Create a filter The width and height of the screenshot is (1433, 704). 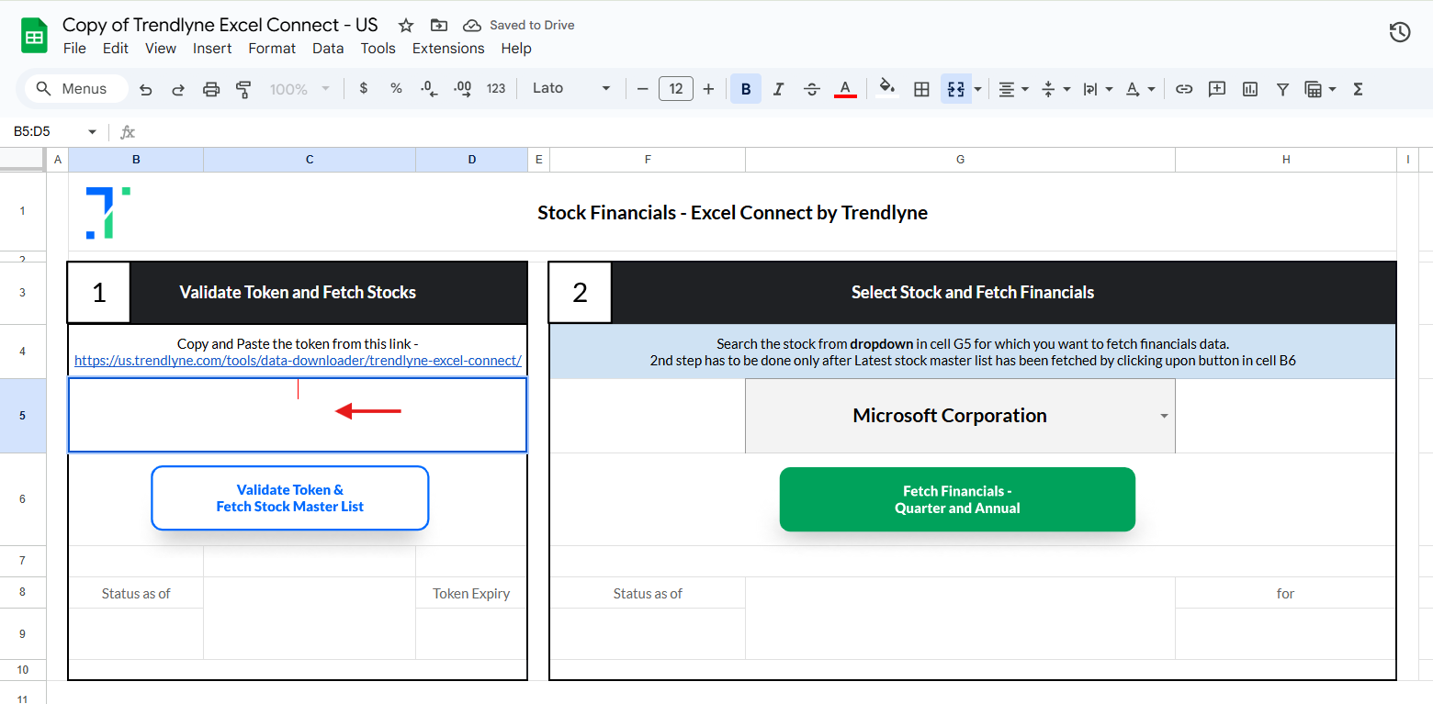click(x=1282, y=89)
